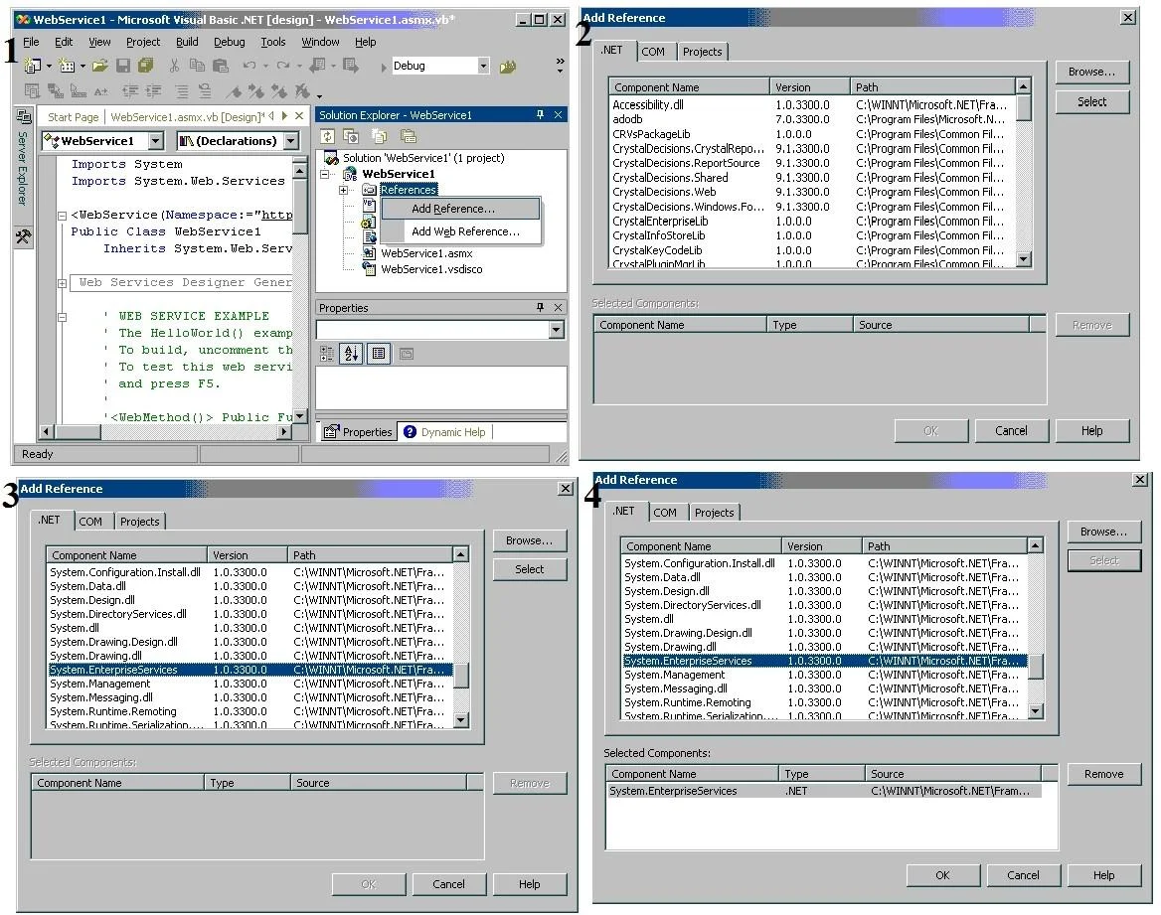Click the Show All Files icon in Solution Explorer
Image resolution: width=1161 pixels, height=915 pixels.
click(379, 136)
